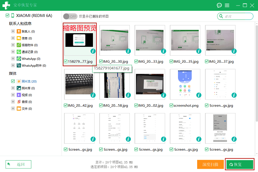The image size is (258, 172).
Task: Uncheck the 158279...77.jpg checkbox
Action: (x=66, y=62)
